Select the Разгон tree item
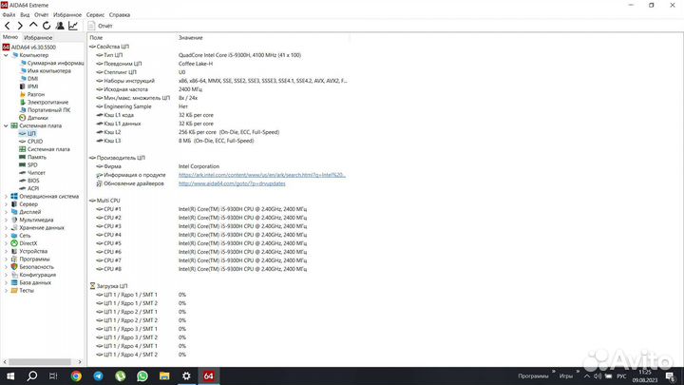The image size is (684, 385). click(x=32, y=95)
